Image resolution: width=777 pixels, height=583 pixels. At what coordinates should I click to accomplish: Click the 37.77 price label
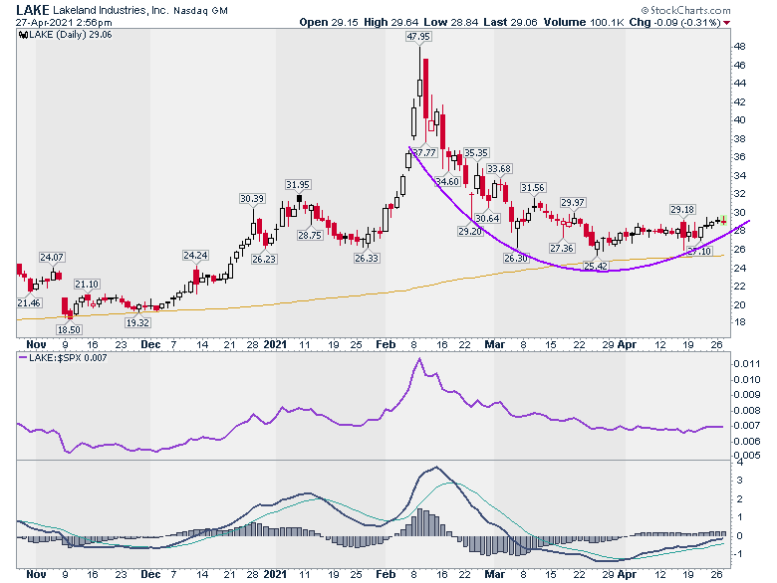(x=424, y=152)
